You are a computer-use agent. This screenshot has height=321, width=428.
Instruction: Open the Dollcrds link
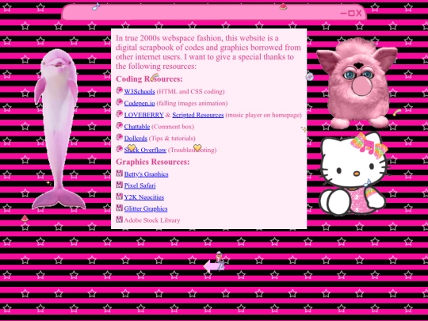click(x=136, y=139)
